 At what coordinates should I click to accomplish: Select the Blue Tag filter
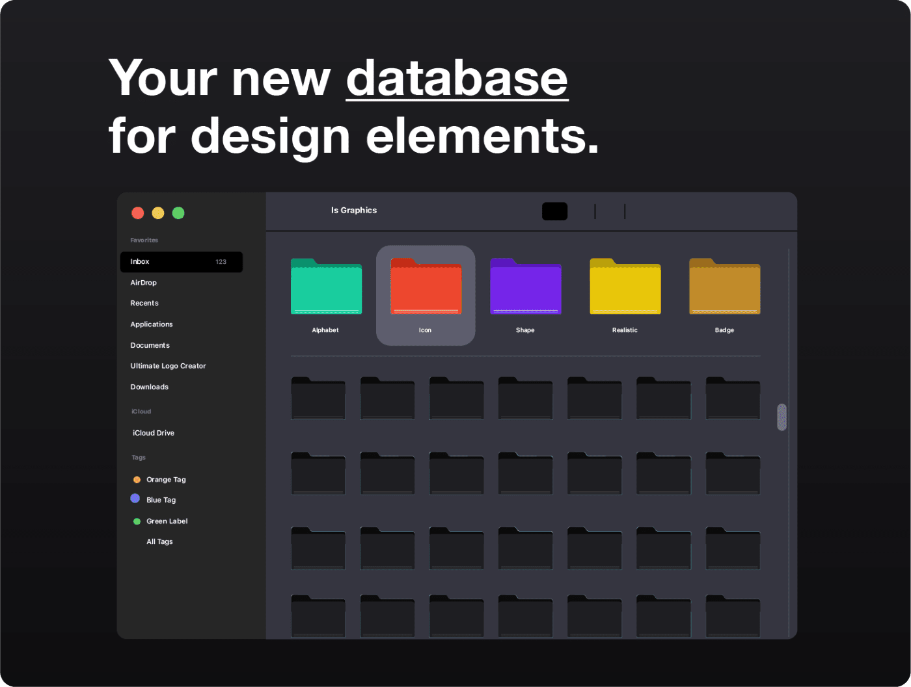pyautogui.click(x=161, y=500)
